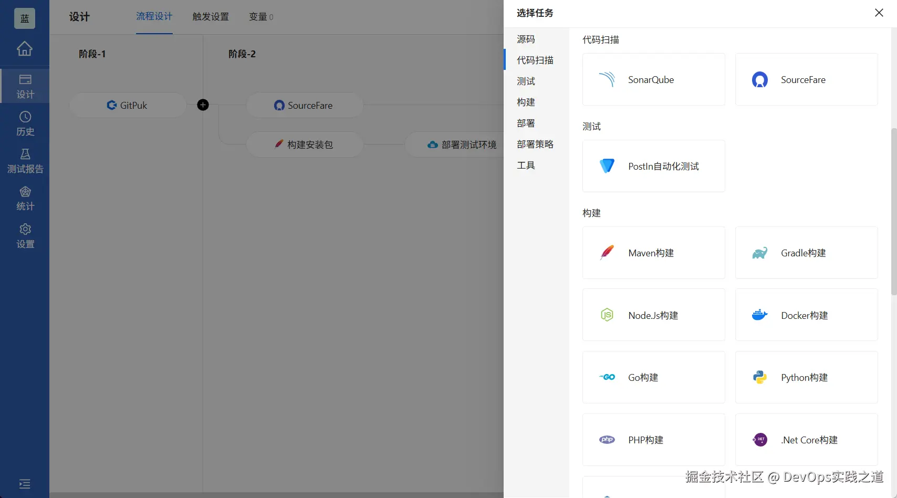Screen dimensions: 897x498
Task: Click the blue project avatar 蓝
Action: tap(25, 18)
